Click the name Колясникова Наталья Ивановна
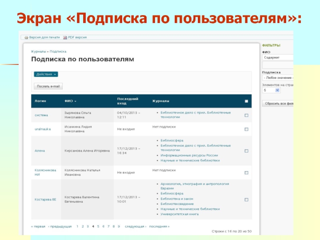This screenshot has height=240, width=320. 82,172
